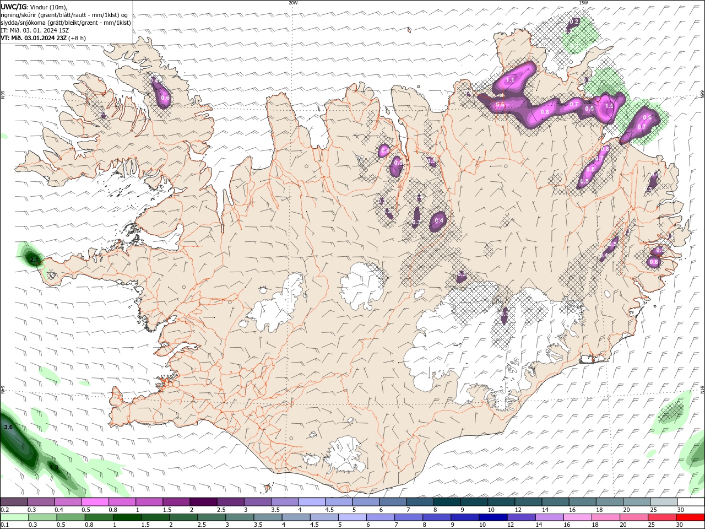Select the upper legend swatch starting at 0.8
Screen dimensions: 705x529
point(122,502)
